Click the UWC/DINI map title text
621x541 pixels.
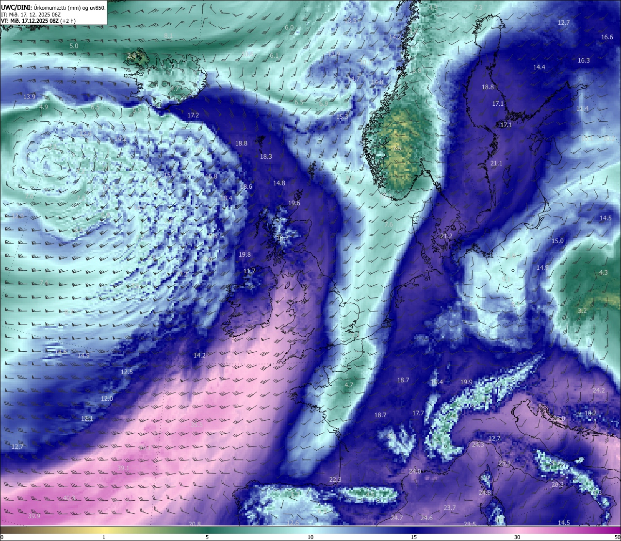point(53,7)
